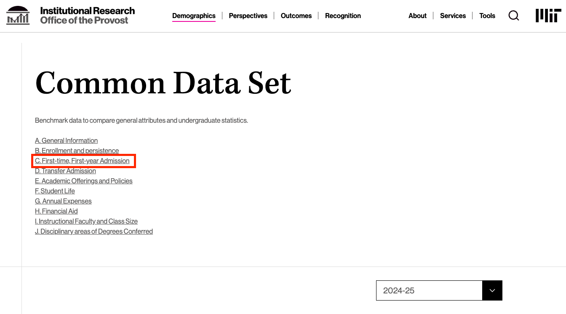The height and width of the screenshot is (314, 566).
Task: Open A. General Information link
Action: (x=66, y=140)
